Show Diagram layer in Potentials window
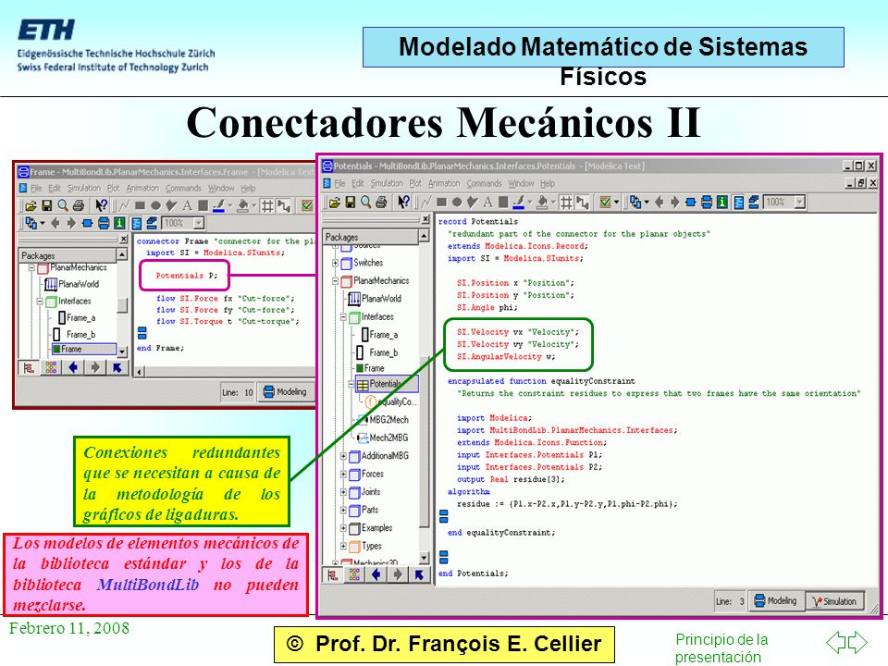Viewport: 888px width, 666px height. pyautogui.click(x=706, y=203)
